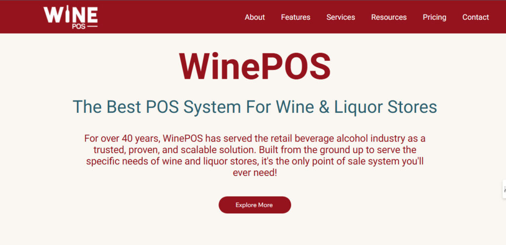
Task: Click the Explore More button
Action: 254,205
